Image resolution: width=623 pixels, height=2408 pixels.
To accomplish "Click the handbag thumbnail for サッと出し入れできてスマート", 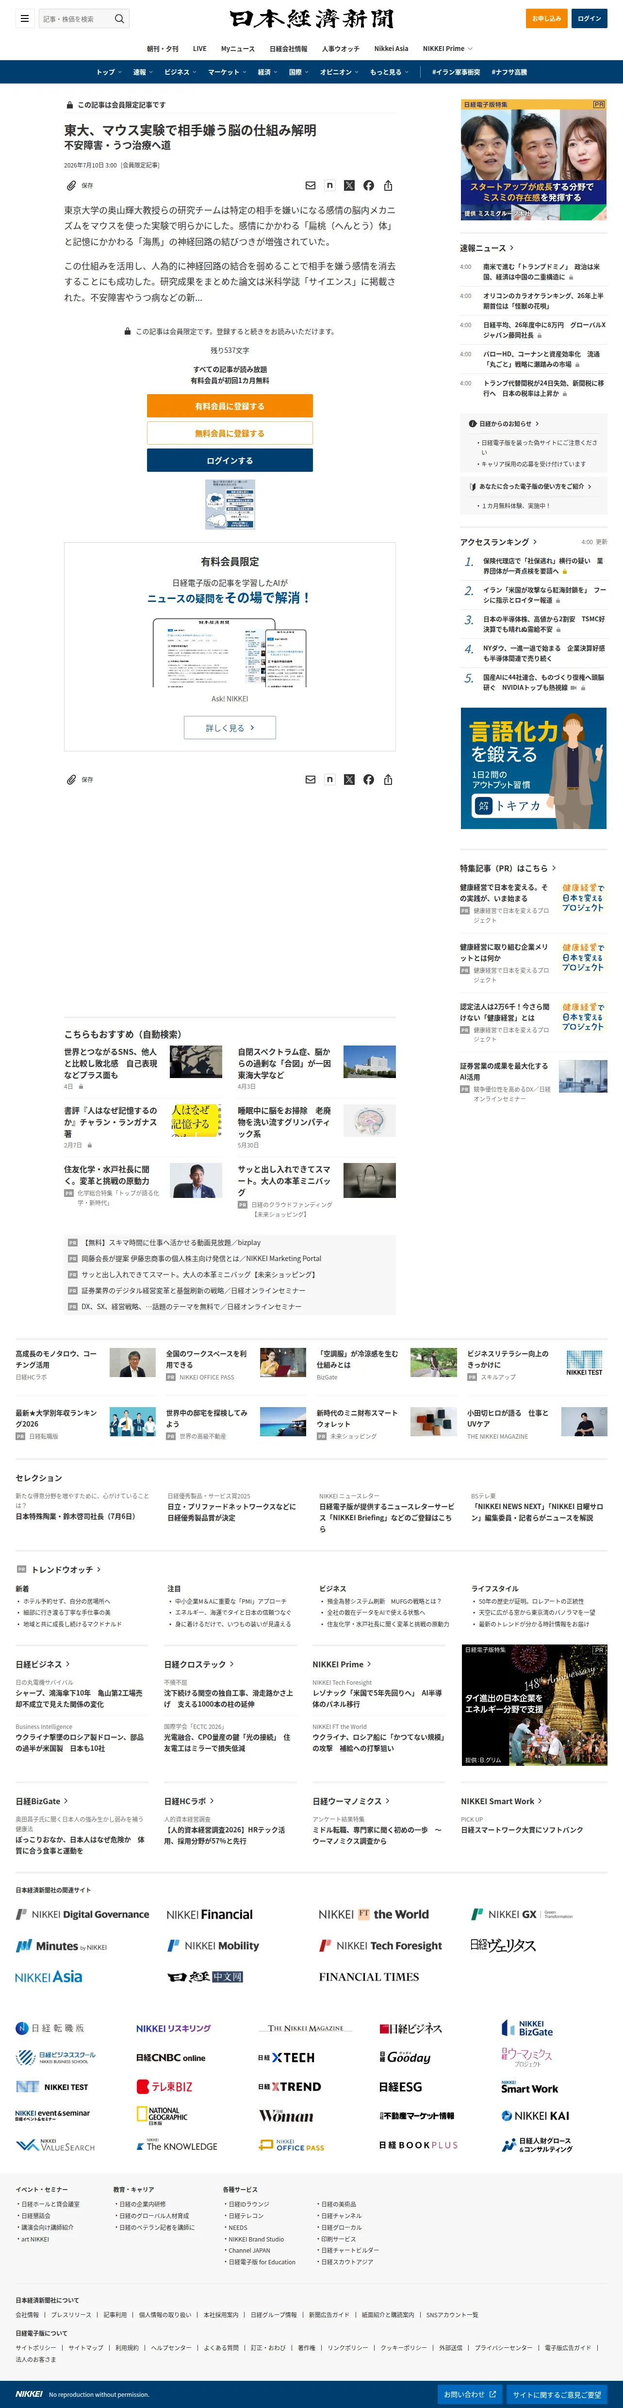I will click(370, 1179).
